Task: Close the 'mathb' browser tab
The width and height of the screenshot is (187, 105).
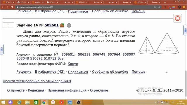Action: pos(43,2)
